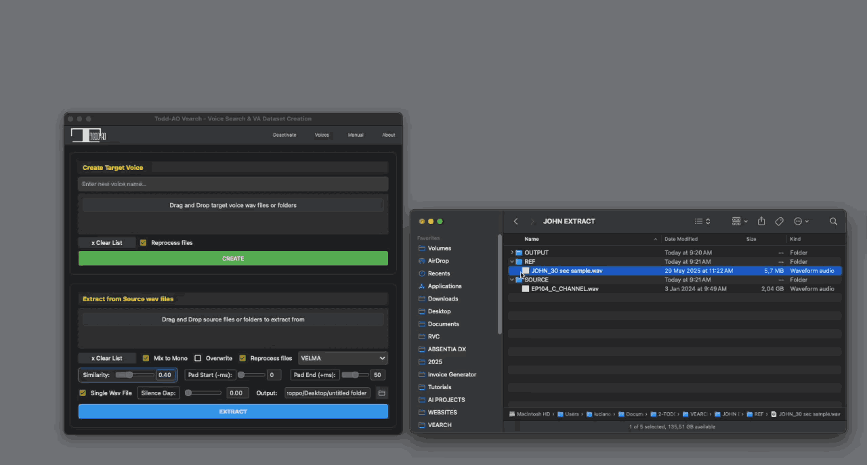The width and height of the screenshot is (867, 465).
Task: Disable the Mix to Mono checkbox
Action: pos(146,357)
